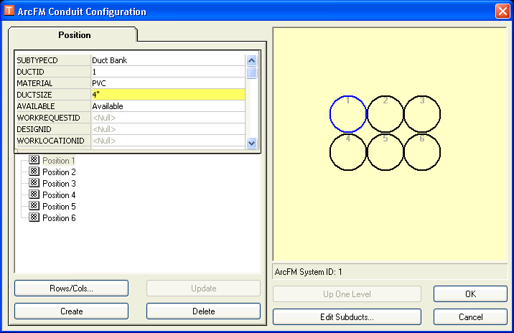Click the WORKREQUESTID Null value
This screenshot has width=514, height=333.
(168, 118)
